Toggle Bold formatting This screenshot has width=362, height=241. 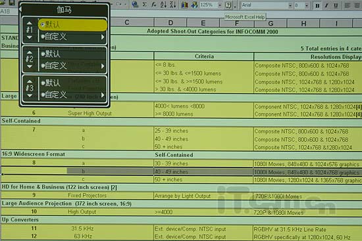(x=317, y=5)
